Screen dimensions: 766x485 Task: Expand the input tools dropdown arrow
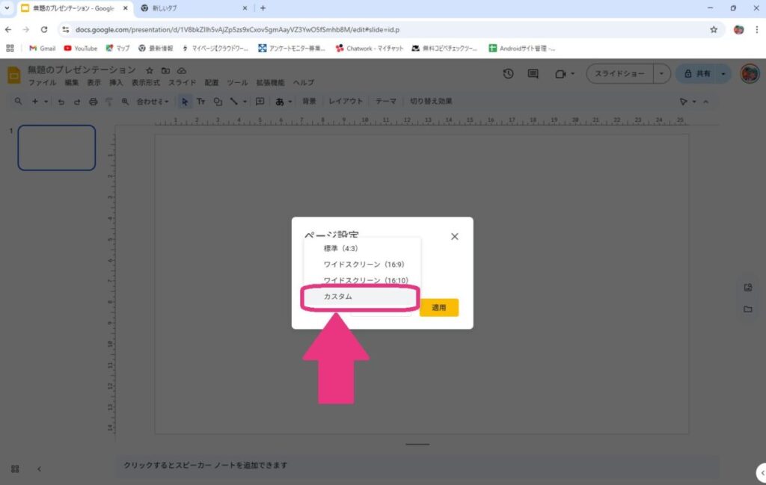pyautogui.click(x=290, y=102)
